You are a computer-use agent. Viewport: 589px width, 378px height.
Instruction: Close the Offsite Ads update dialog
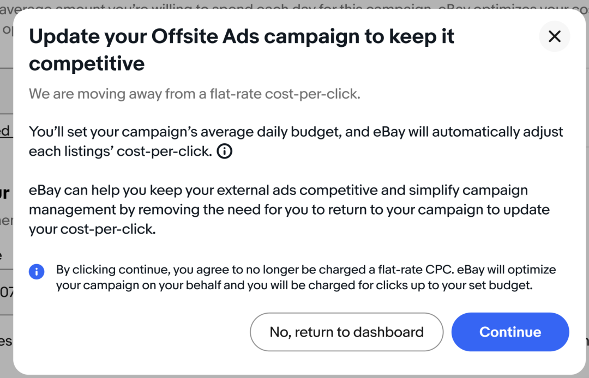554,36
